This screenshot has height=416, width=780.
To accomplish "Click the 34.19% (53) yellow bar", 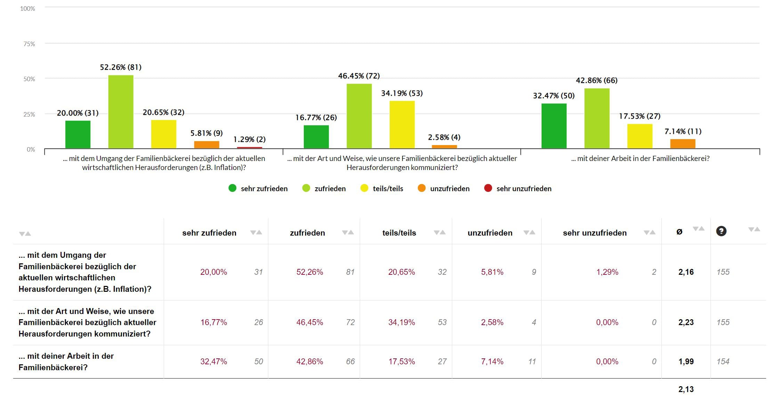I will (402, 125).
